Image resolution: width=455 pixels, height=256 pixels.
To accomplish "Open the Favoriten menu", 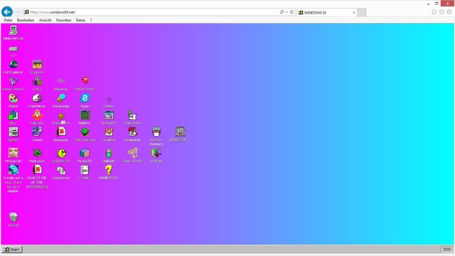I will [63, 20].
